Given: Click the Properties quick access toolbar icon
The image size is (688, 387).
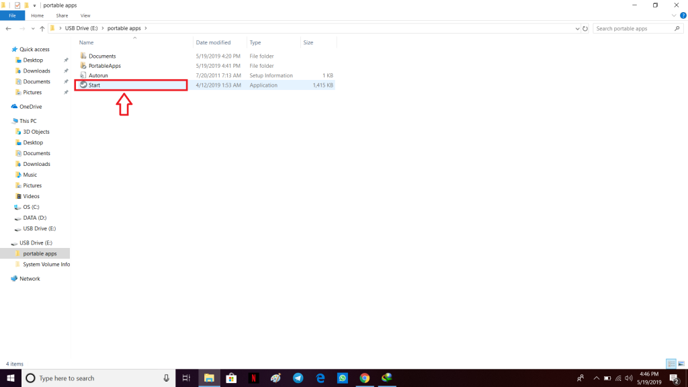Looking at the screenshot, I should (x=17, y=5).
